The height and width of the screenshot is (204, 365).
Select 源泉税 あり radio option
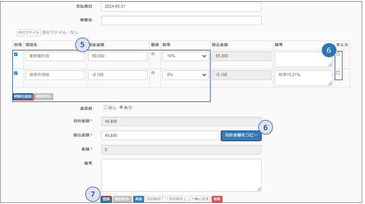click(121, 108)
